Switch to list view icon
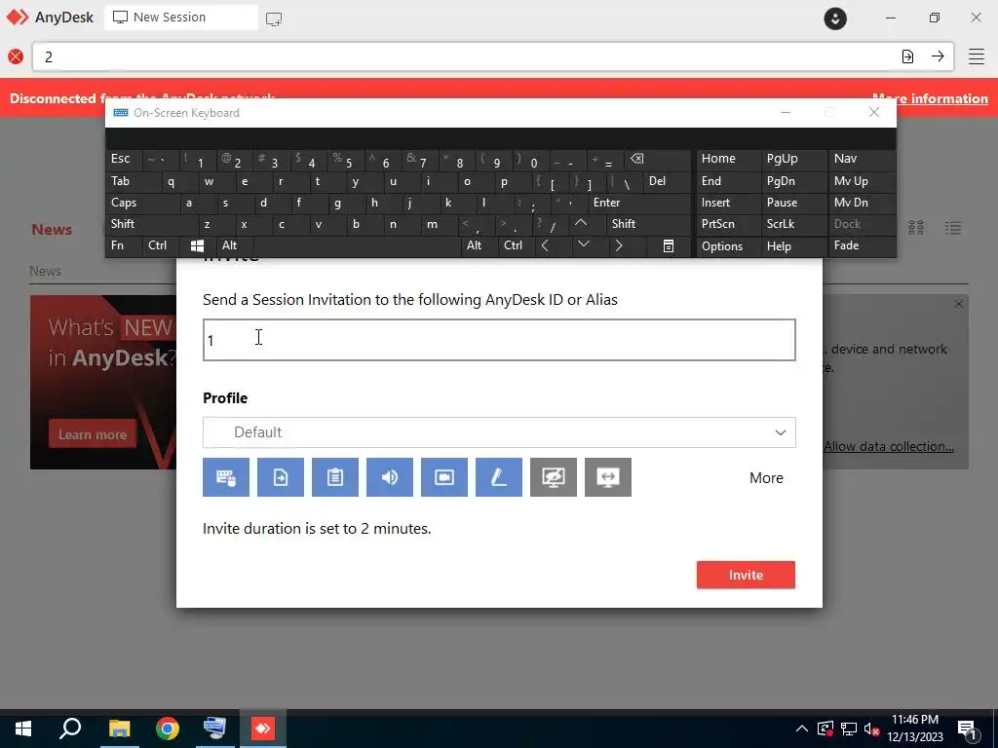998x748 pixels. (953, 228)
